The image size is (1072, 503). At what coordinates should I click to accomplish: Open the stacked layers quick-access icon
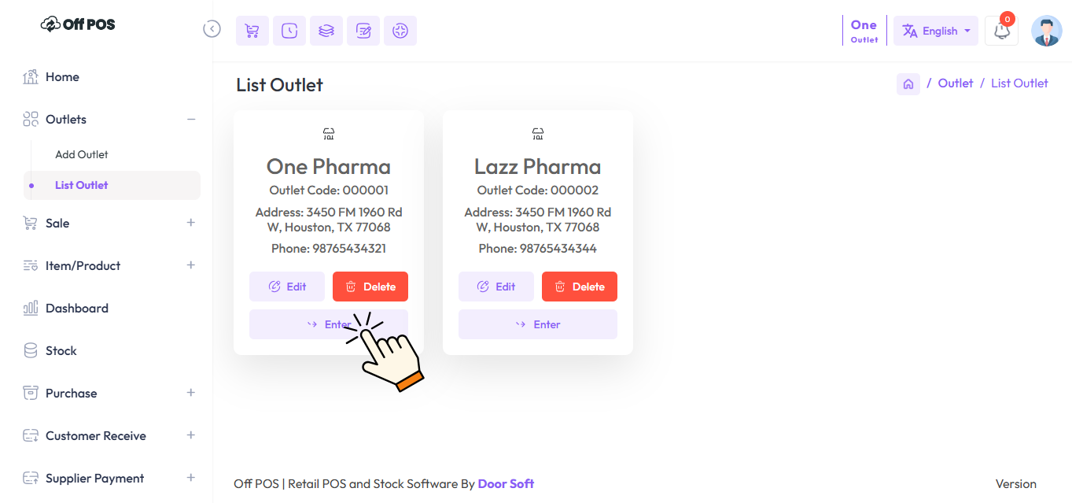pos(326,30)
